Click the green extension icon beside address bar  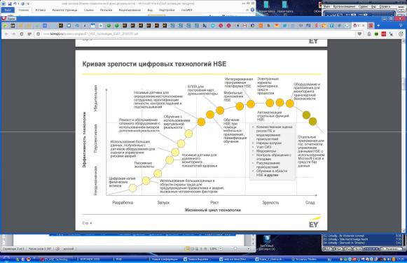click(x=376, y=34)
